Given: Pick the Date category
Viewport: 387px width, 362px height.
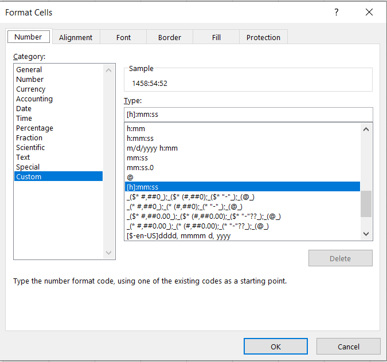Looking at the screenshot, I should pyautogui.click(x=24, y=109).
